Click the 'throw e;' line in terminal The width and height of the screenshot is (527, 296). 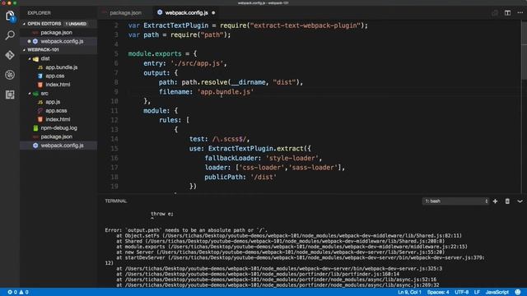point(162,214)
